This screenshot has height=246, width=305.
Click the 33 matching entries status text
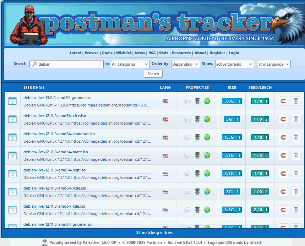click(154, 233)
